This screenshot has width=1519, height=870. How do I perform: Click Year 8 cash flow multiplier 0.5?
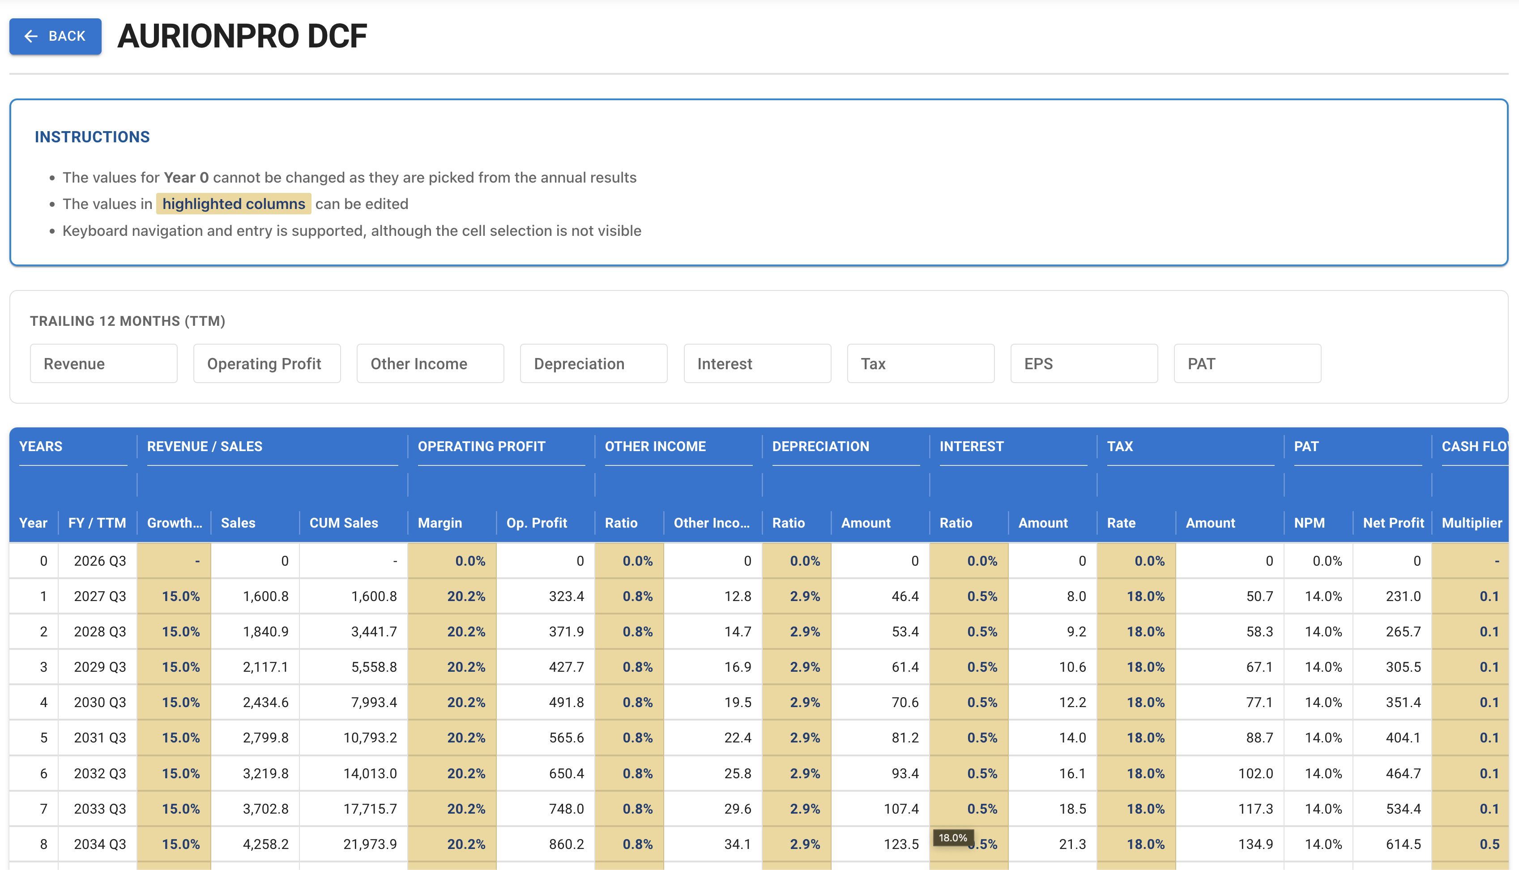tap(1471, 844)
